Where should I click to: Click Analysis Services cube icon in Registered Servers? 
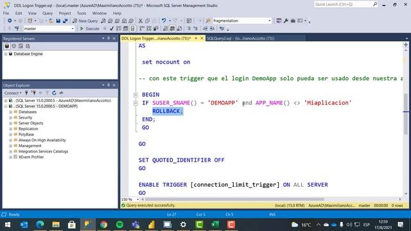pos(13,46)
